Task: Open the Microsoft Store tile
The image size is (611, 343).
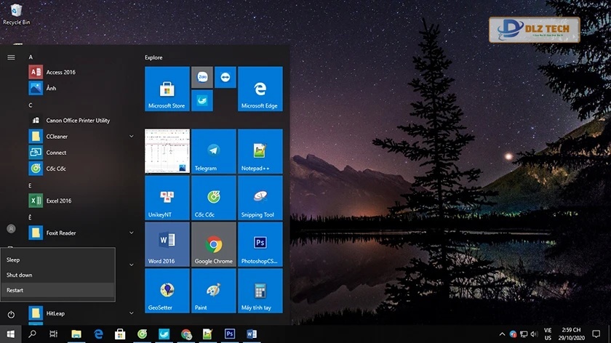Action: point(167,89)
